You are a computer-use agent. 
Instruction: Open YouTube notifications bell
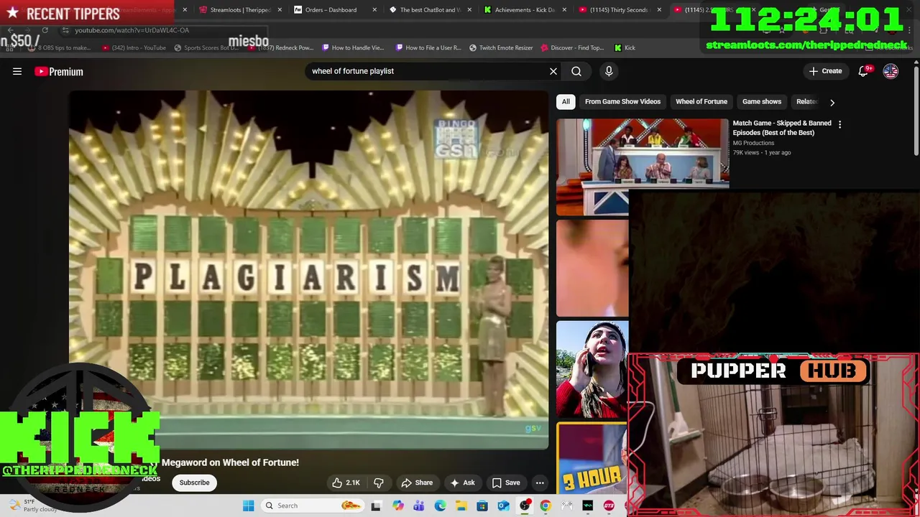[x=864, y=71]
